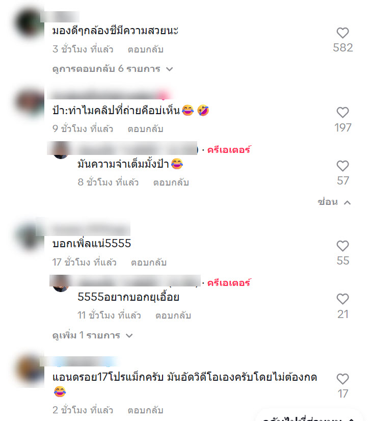Open avatar of first commenter

coord(30,24)
